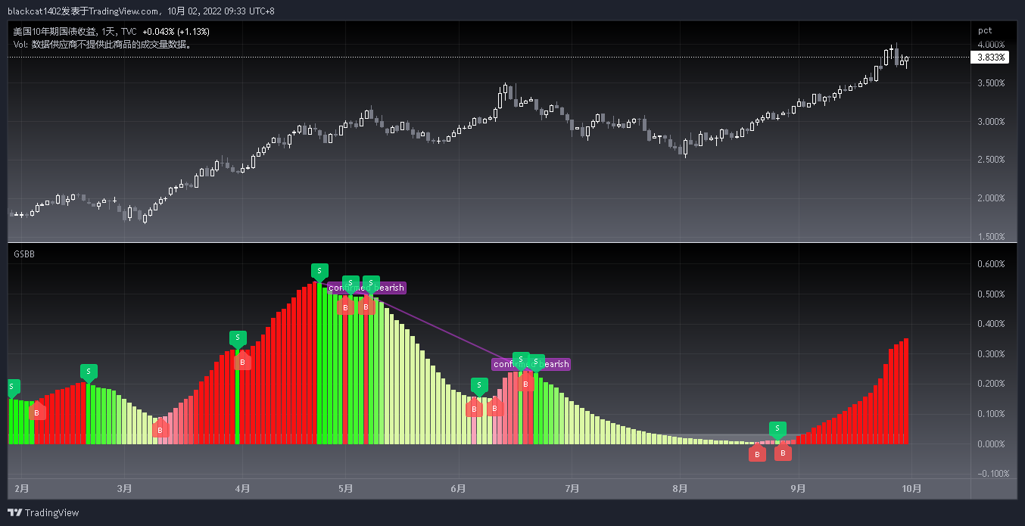Click the 3月 time axis label
The image size is (1025, 526).
coord(125,489)
